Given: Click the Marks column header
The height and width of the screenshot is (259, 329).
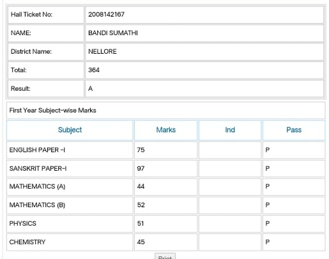Looking at the screenshot, I should [x=166, y=130].
